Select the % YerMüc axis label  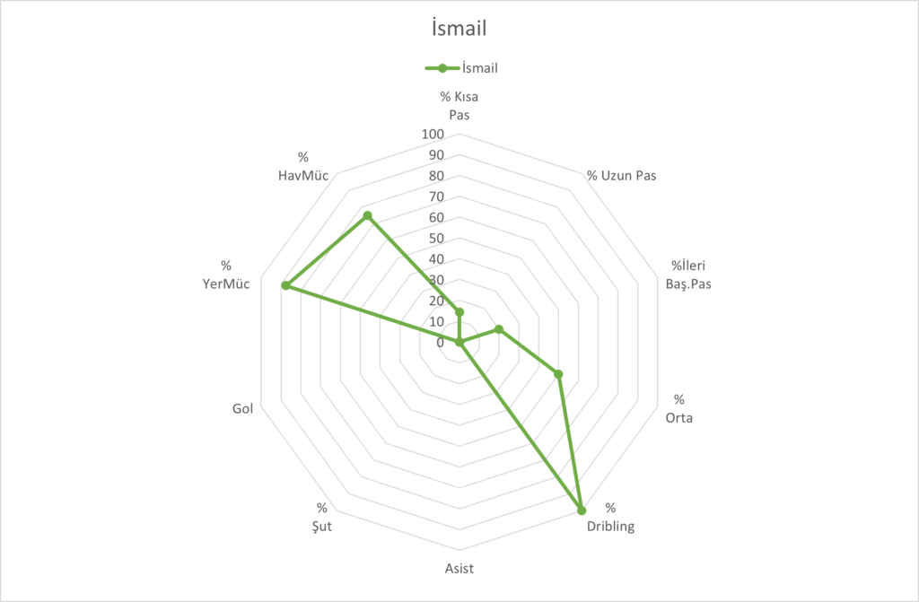tap(226, 275)
